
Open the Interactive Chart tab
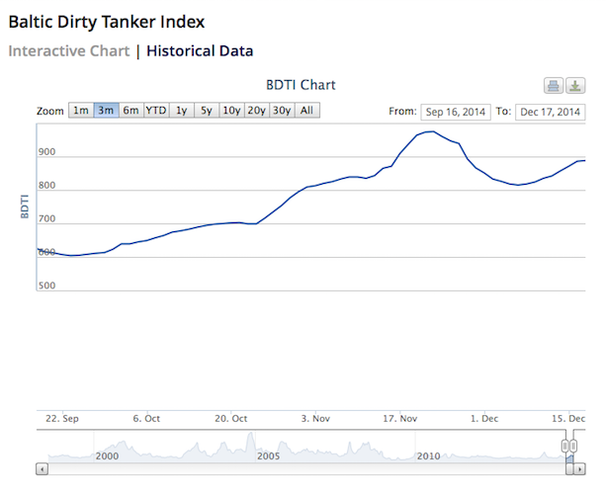coord(69,51)
